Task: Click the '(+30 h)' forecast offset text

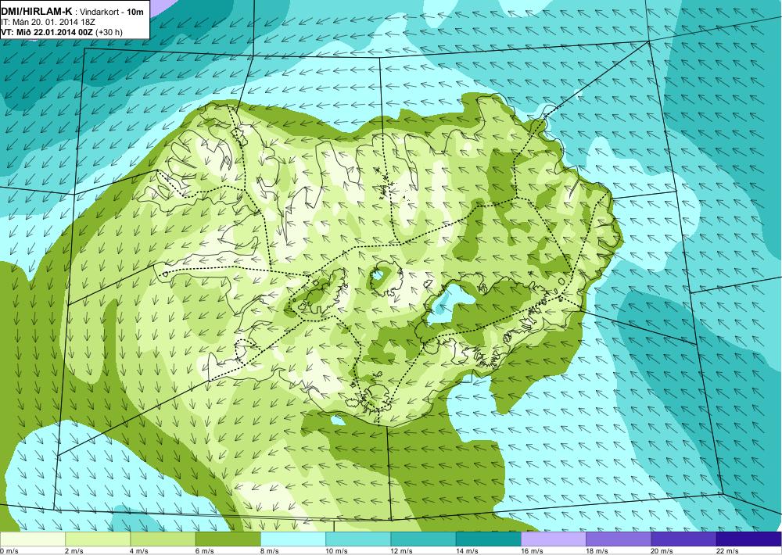Action: (109, 32)
